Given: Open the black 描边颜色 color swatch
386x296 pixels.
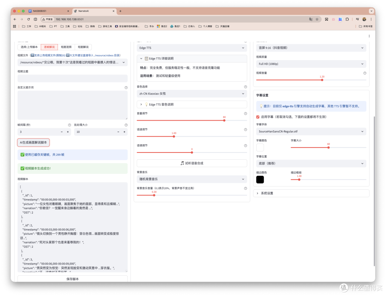Looking at the screenshot, I should tap(260, 179).
